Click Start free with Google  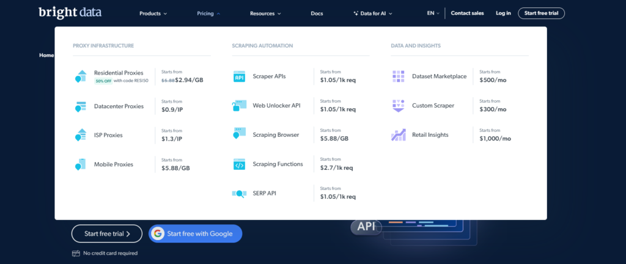pyautogui.click(x=195, y=233)
